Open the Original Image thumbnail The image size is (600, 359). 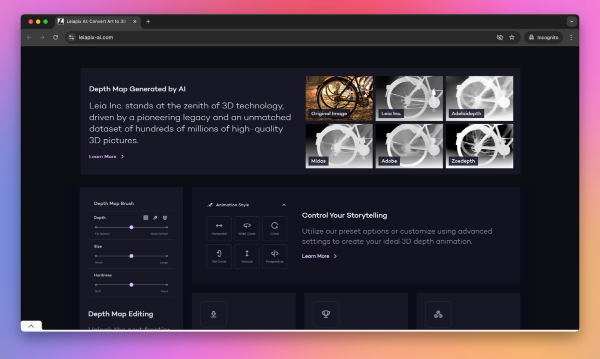pos(339,98)
